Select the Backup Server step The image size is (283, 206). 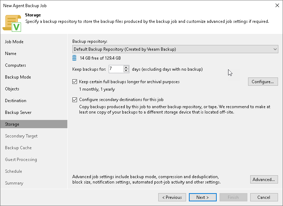tap(18, 112)
